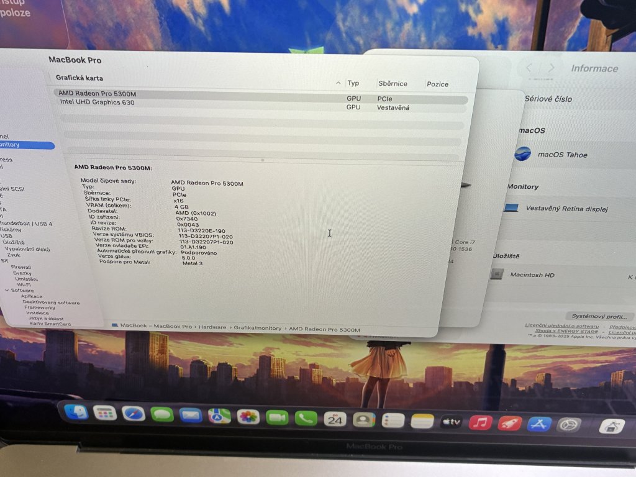Click Grafika/monitory in the bottom path bar
Viewport: 636px width, 477px height.
point(257,328)
